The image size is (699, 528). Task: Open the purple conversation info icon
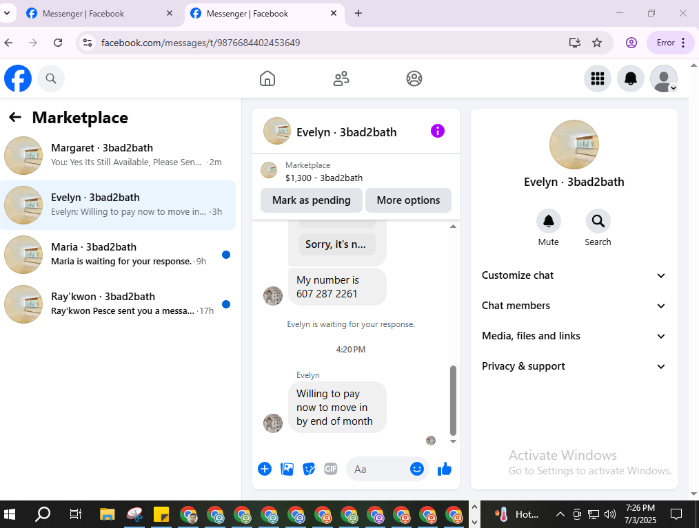438,131
